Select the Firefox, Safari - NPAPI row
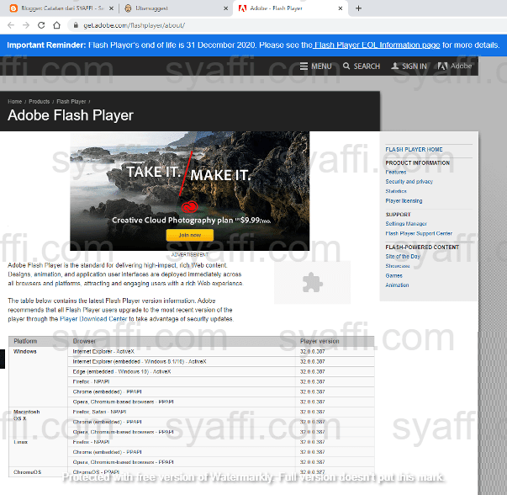This screenshot has height=495, width=507. [x=221, y=412]
